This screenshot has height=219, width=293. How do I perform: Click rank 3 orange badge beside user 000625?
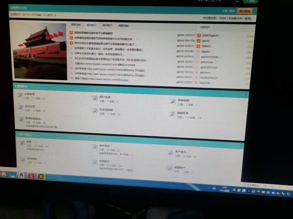198,46
